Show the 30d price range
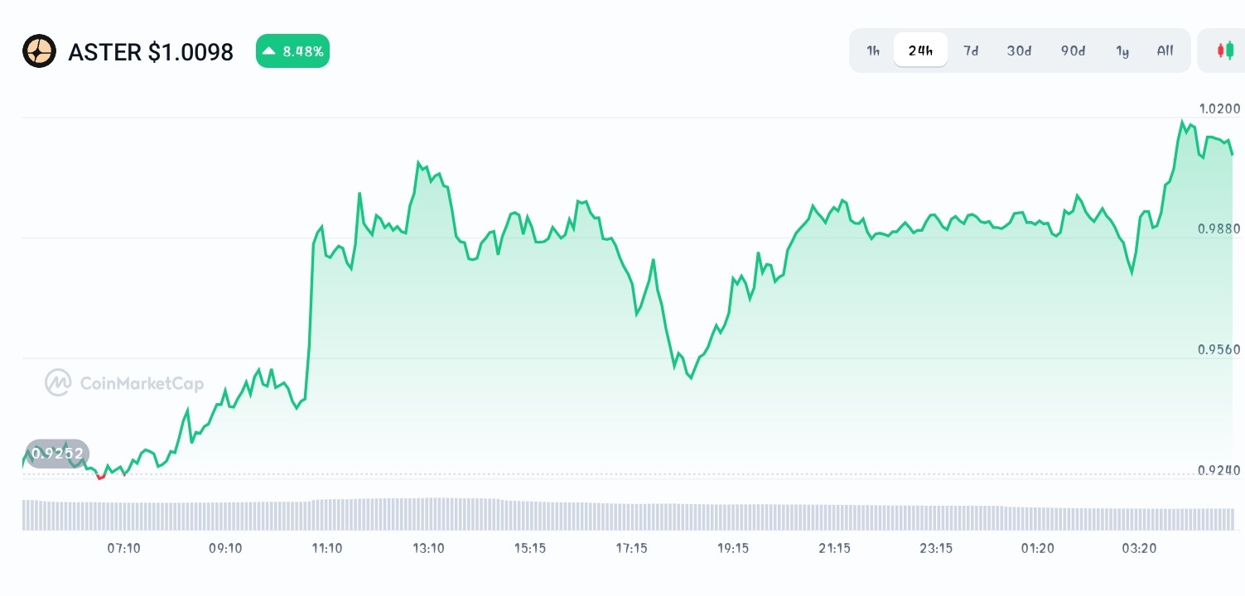Image resolution: width=1245 pixels, height=596 pixels. tap(1019, 50)
